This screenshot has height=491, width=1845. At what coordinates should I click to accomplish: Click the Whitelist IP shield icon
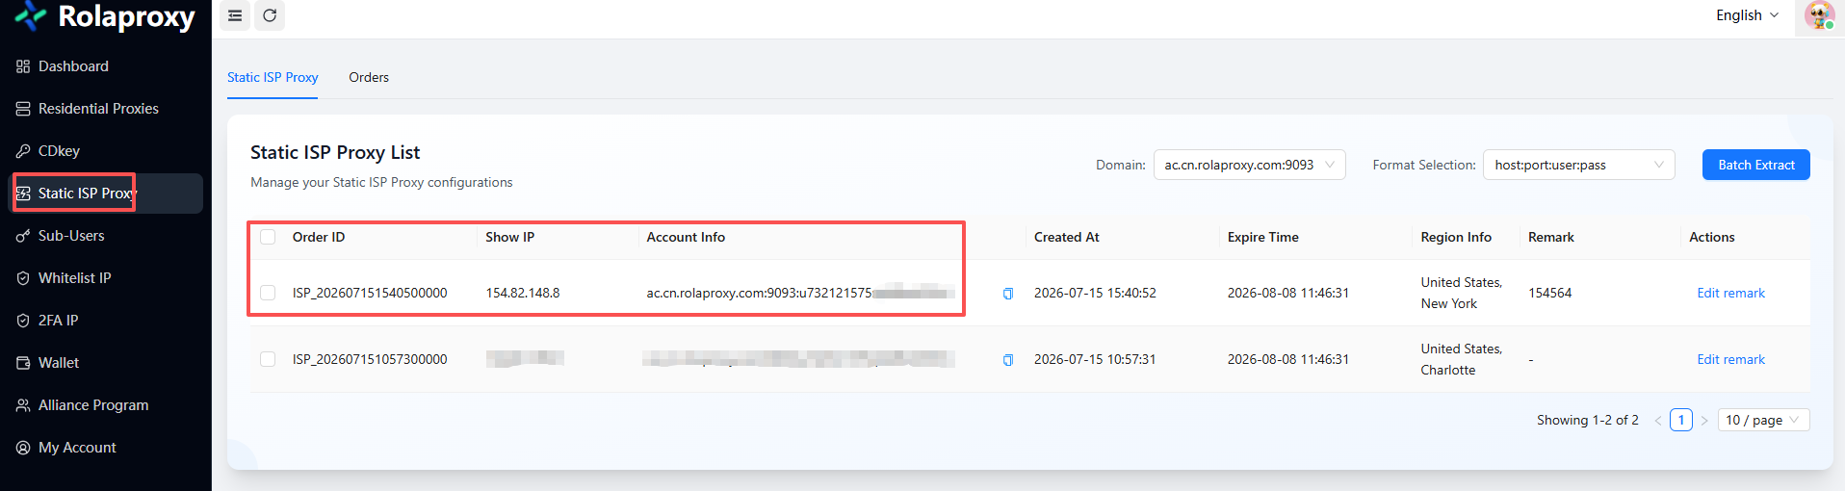tap(23, 278)
